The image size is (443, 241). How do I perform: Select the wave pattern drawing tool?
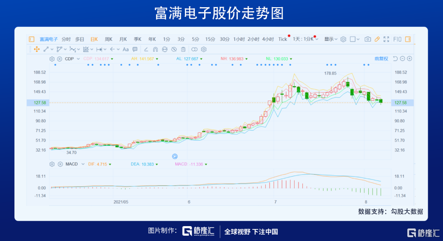(73, 49)
